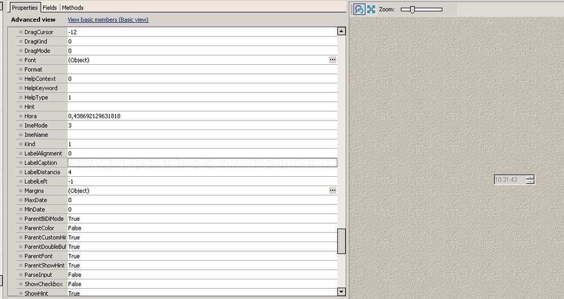Select the MaxDate property name
Screen dimensions: 564x299
pyautogui.click(x=36, y=200)
